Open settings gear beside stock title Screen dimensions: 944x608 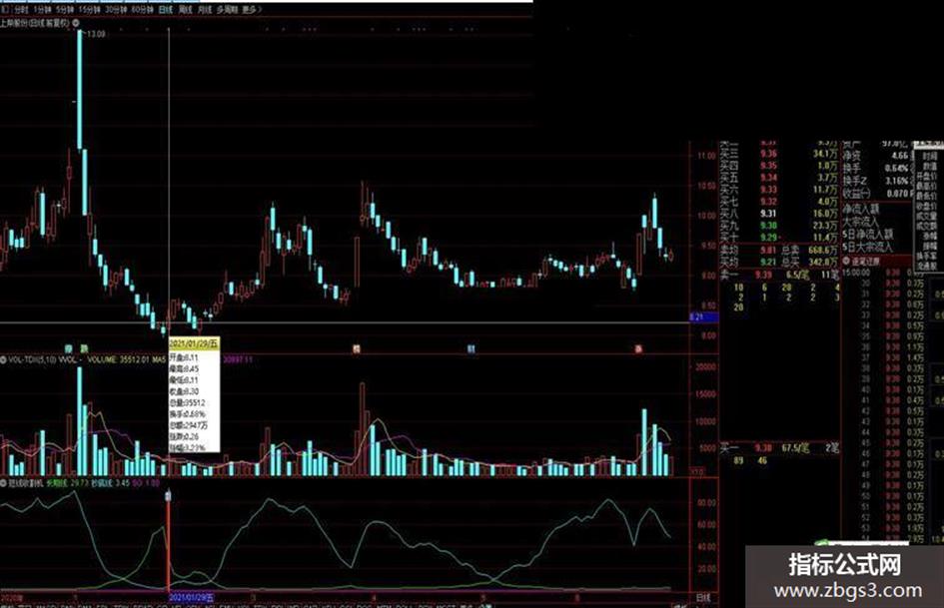click(76, 23)
